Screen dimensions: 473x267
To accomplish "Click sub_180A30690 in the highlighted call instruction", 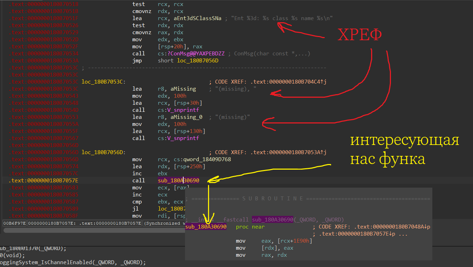I will coord(179,181).
